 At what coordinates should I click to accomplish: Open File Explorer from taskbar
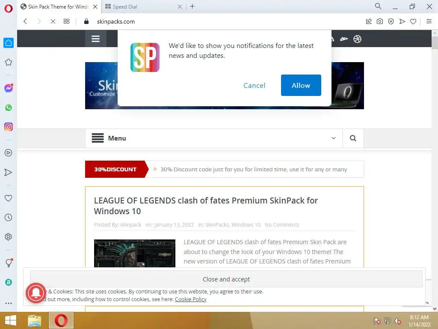pyautogui.click(x=35, y=320)
